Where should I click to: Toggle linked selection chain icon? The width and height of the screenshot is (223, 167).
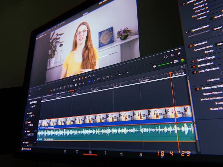click(80, 84)
